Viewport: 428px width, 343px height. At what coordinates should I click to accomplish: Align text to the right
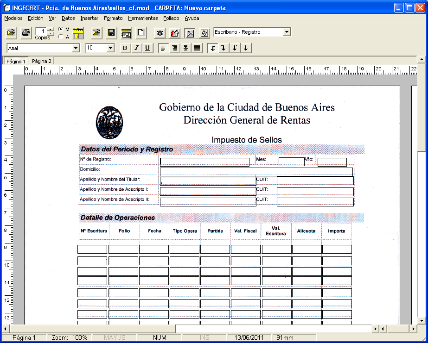pyautogui.click(x=174, y=48)
